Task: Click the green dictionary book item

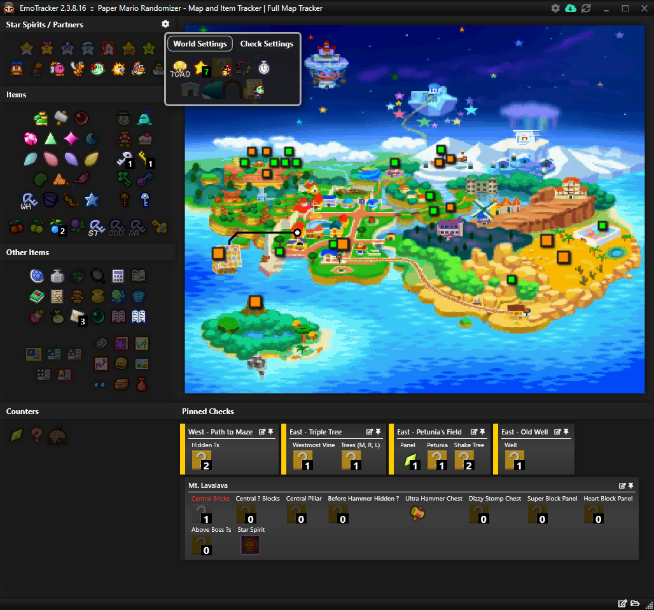Action: tap(37, 296)
